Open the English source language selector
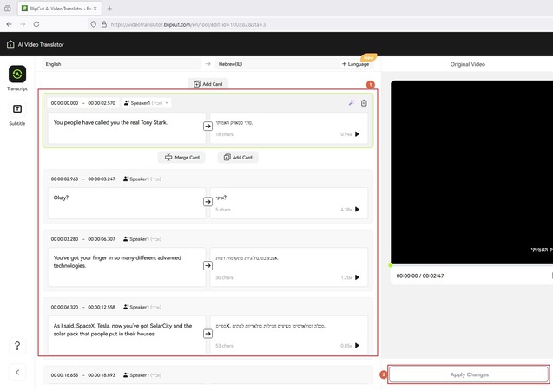 pos(122,63)
